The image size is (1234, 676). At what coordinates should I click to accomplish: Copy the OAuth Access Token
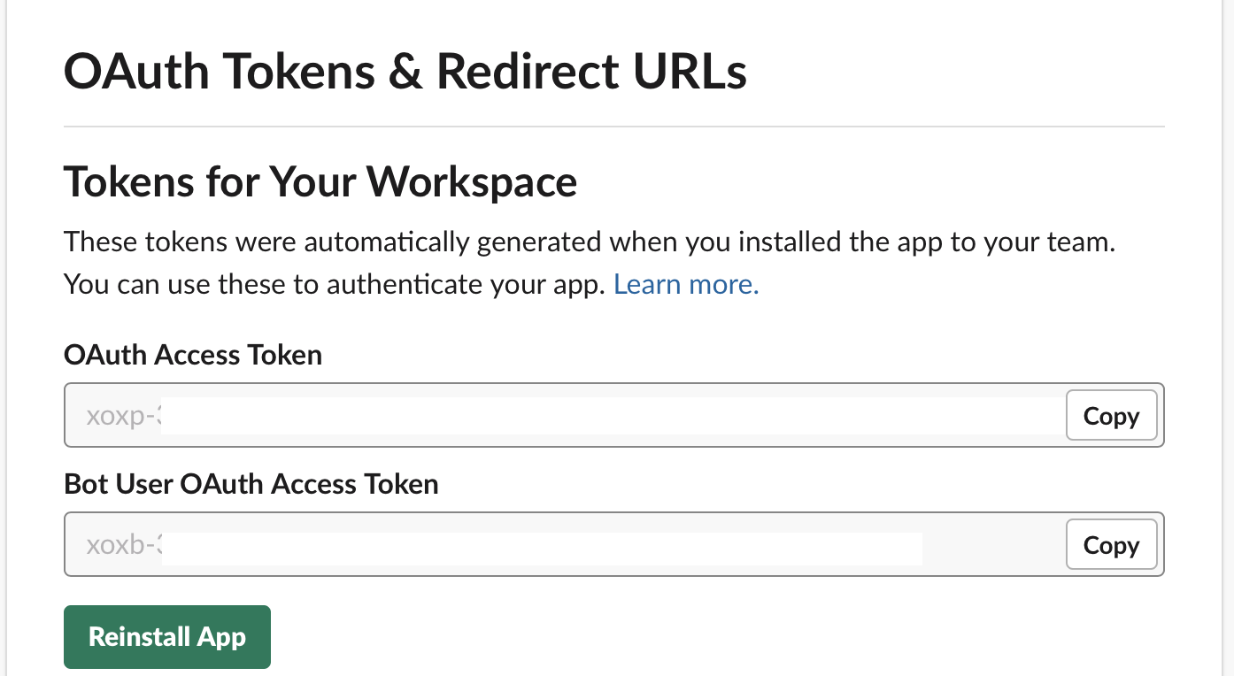1111,415
